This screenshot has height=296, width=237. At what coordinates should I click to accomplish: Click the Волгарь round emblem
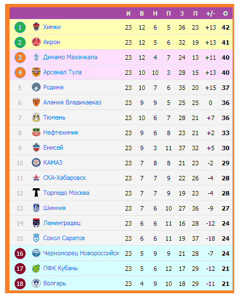click(36, 283)
